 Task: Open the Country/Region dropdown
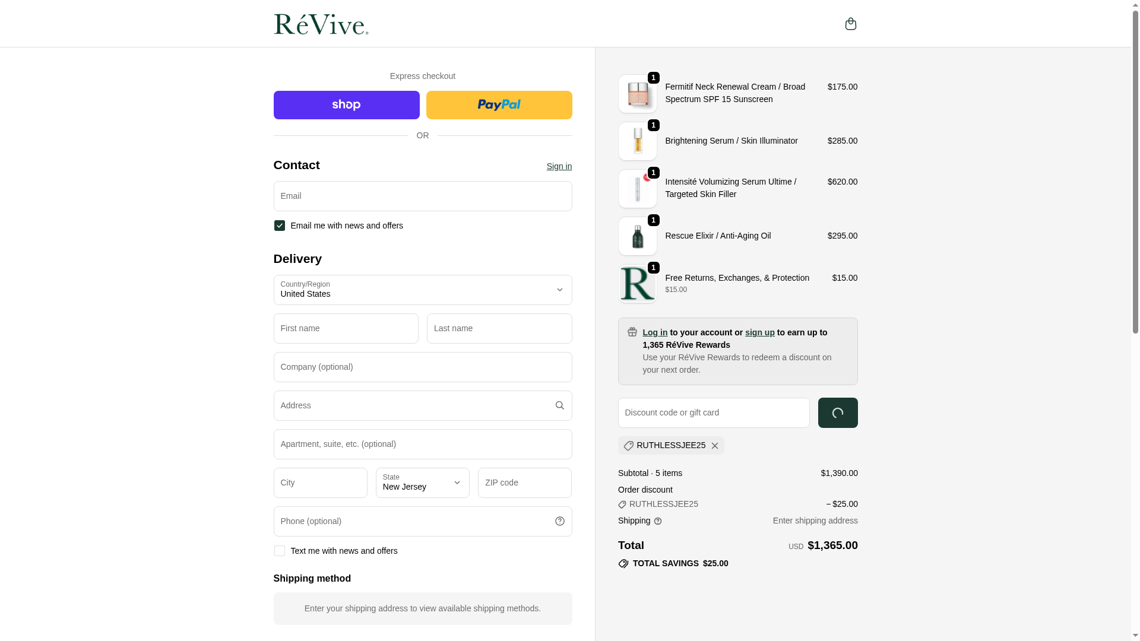tap(422, 290)
